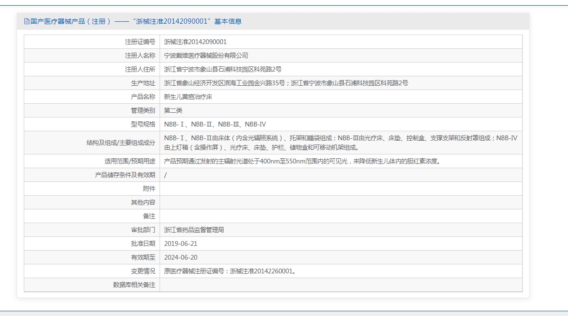The width and height of the screenshot is (568, 316).
Task: Select registration number 浙械注准20142090001 value
Action: tap(195, 42)
